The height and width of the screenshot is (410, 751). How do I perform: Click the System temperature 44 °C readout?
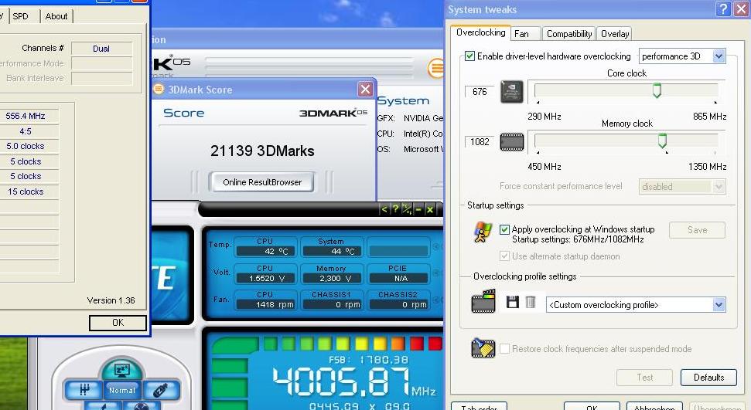click(x=333, y=251)
